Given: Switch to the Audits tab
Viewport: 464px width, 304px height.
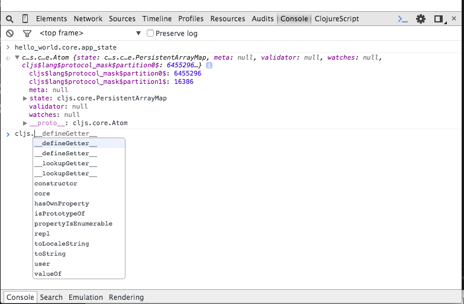Looking at the screenshot, I should point(263,19).
